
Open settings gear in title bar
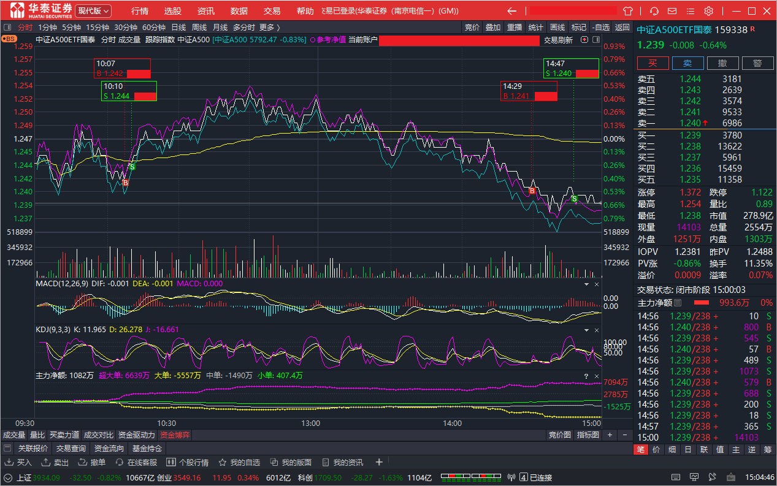(709, 11)
